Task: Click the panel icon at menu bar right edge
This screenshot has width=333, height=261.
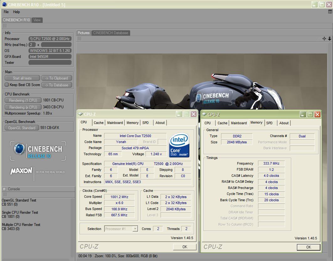Action: [330, 12]
